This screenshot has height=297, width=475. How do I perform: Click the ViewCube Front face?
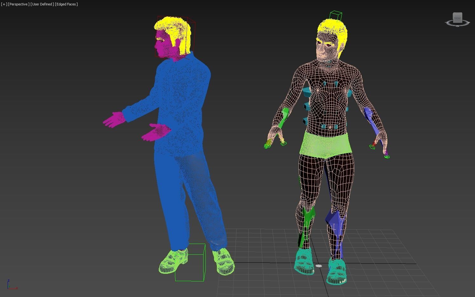(458, 18)
